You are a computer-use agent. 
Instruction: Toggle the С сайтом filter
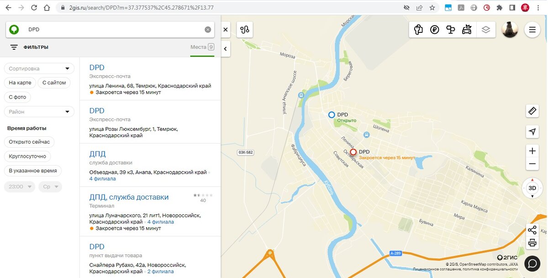54,82
